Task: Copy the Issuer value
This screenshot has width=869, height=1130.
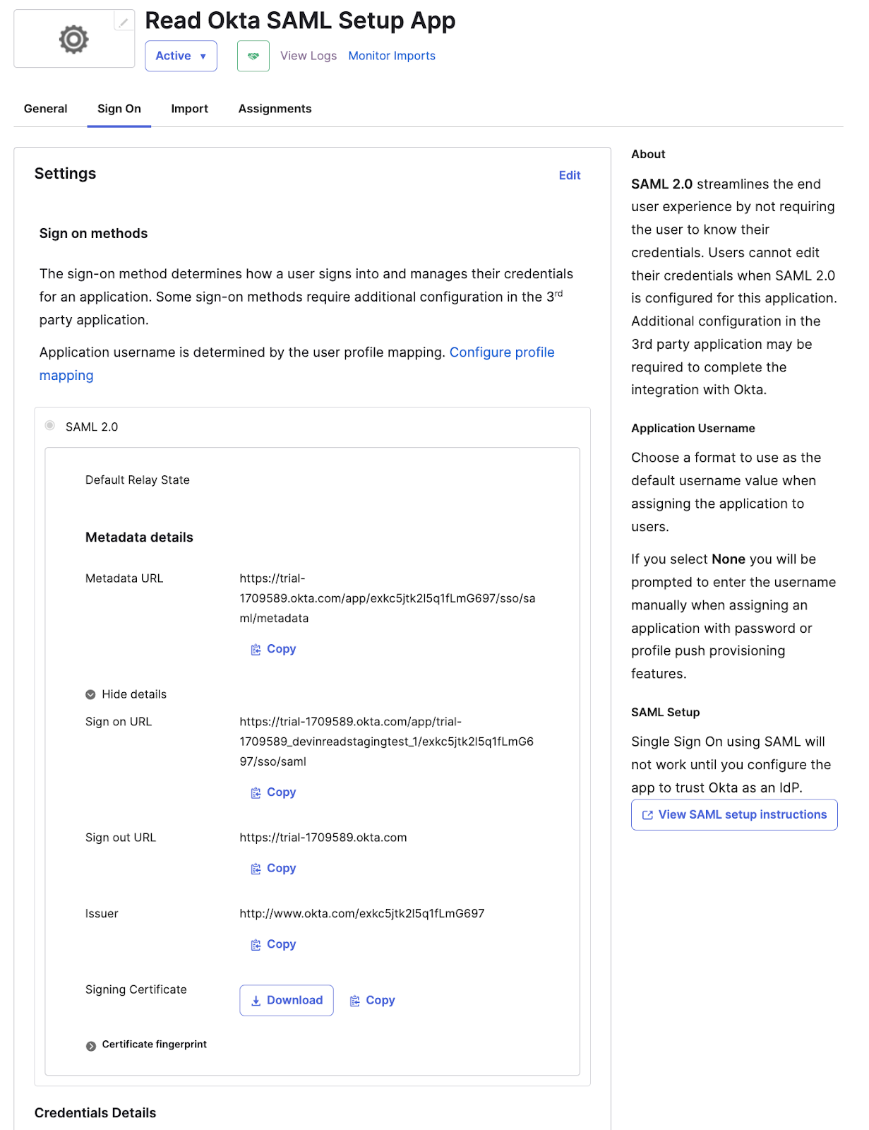Action: [x=256, y=944]
